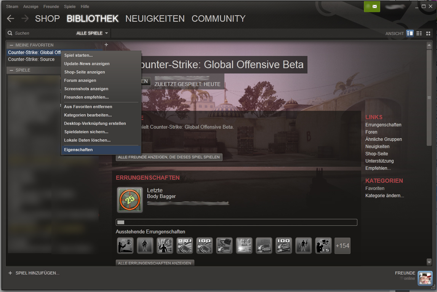The image size is (437, 292).
Task: Go back with the left arrow icon
Action: coord(11,19)
